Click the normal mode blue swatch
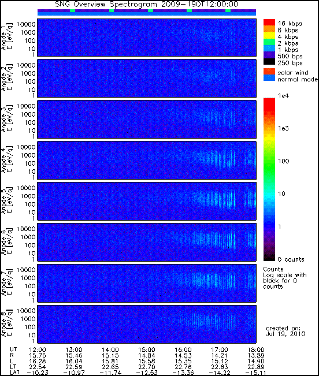This screenshot has width=319, height=376. 269,78
